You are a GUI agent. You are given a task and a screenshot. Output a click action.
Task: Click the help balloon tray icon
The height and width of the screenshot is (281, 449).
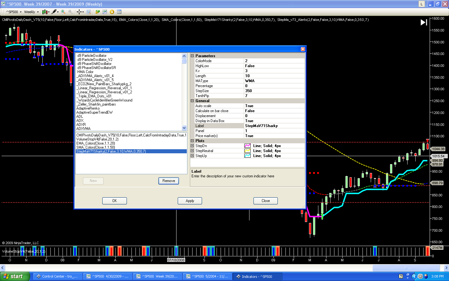(401, 276)
